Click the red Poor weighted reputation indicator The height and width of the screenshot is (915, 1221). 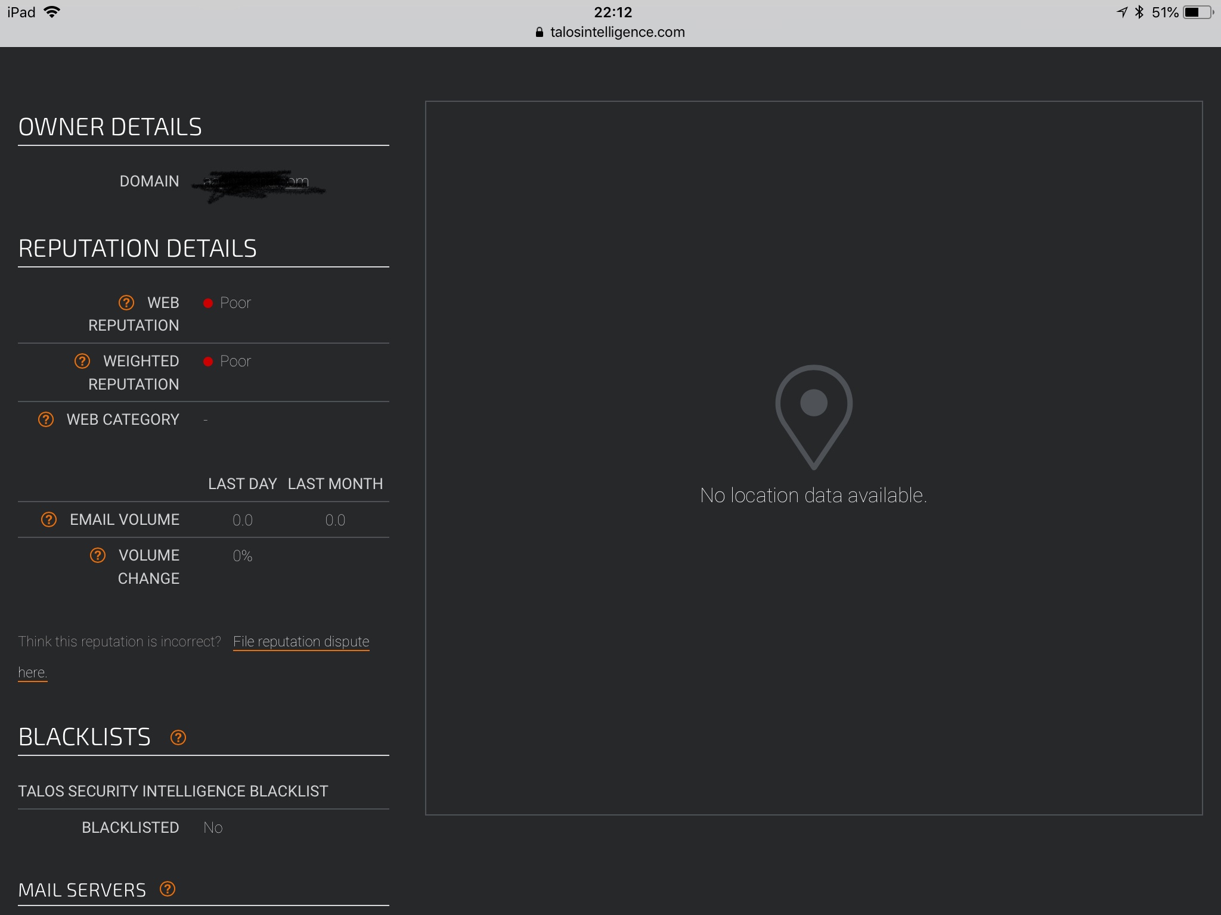208,362
